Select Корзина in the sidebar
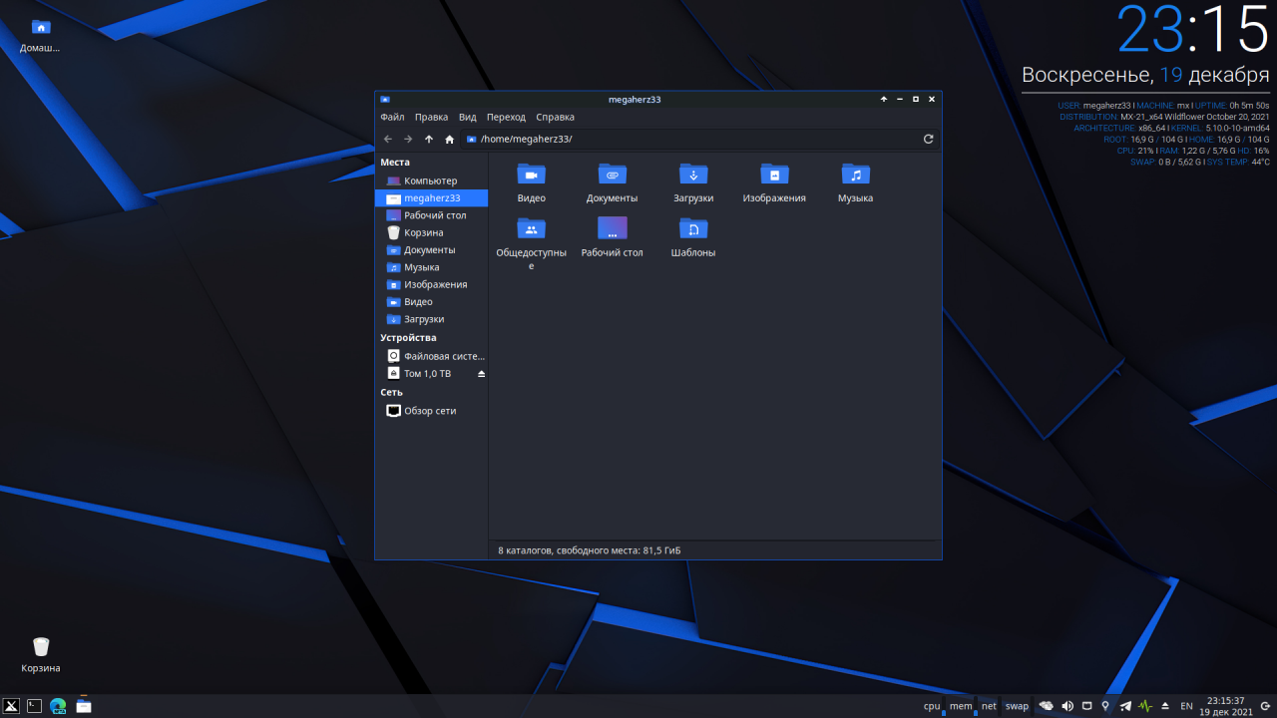Image resolution: width=1277 pixels, height=718 pixels. pyautogui.click(x=431, y=232)
